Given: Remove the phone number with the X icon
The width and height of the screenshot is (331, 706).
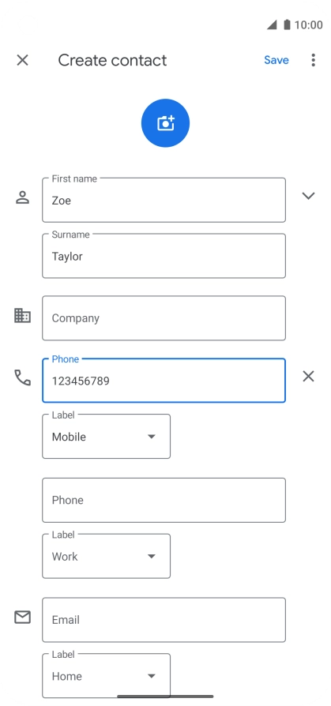Looking at the screenshot, I should (x=308, y=377).
